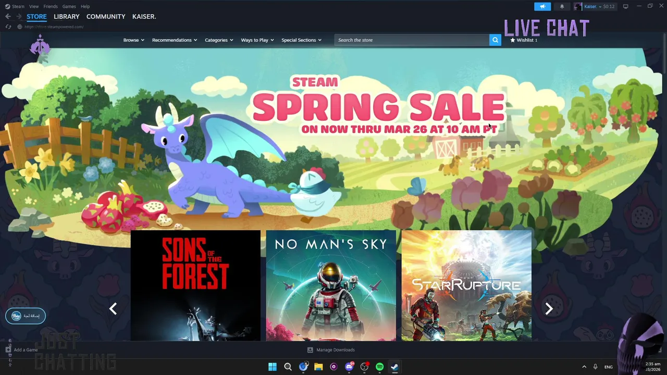The width and height of the screenshot is (667, 375).
Task: Open the Windows Start menu
Action: click(272, 367)
